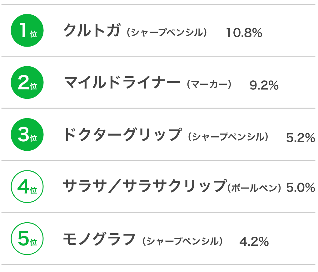Select the モノグラフ product name
Screen dimensions: 318x272
pyautogui.click(x=99, y=239)
